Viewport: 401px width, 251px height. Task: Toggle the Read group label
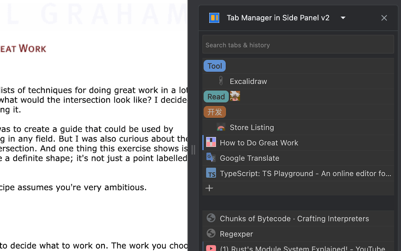pos(216,96)
